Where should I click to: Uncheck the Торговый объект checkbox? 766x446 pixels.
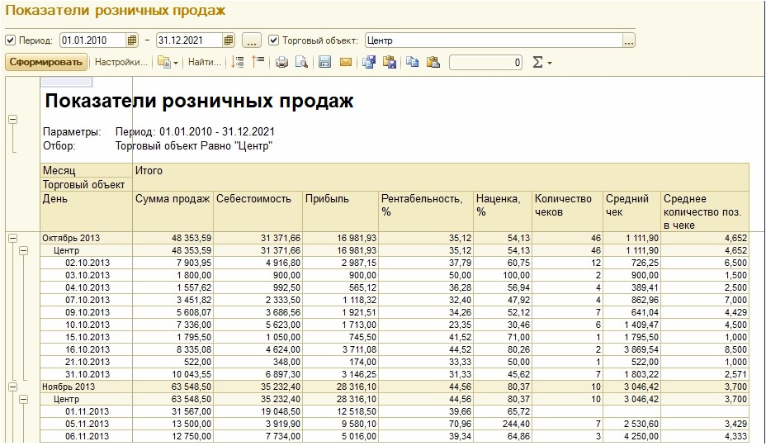pyautogui.click(x=273, y=40)
